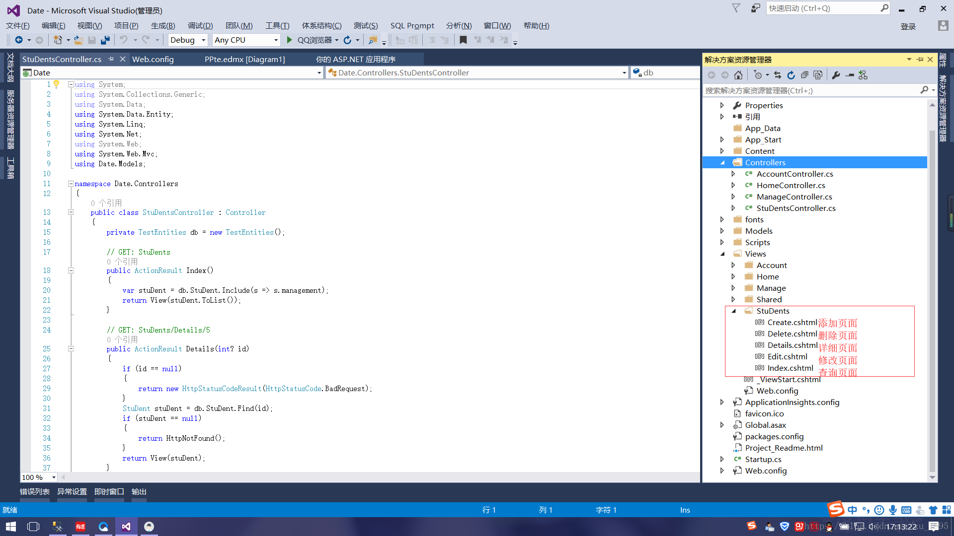Open the 调试(D) menu
This screenshot has width=954, height=536.
(x=200, y=26)
